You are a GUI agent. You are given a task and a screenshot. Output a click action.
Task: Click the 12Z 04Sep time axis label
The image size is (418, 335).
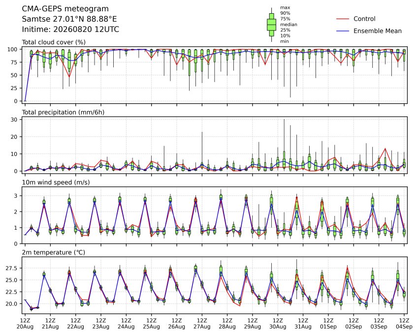pos(404,324)
